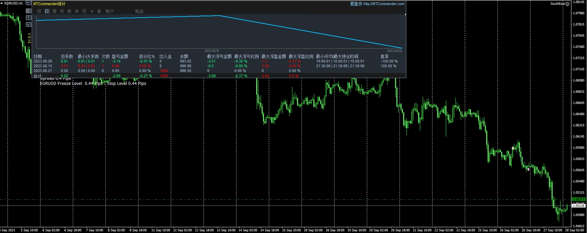Click the 出入金 column header

[x=166, y=56]
